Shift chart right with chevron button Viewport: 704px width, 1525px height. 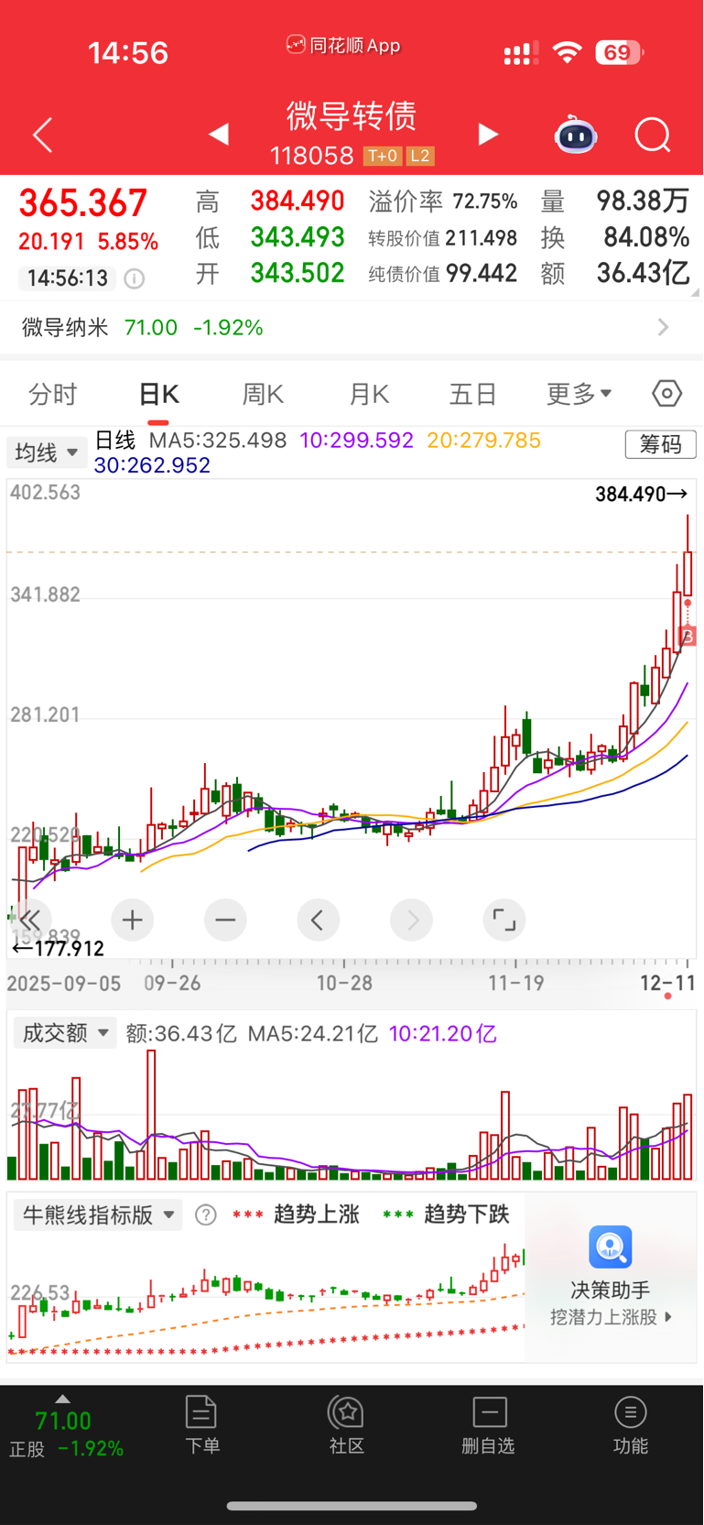(412, 920)
